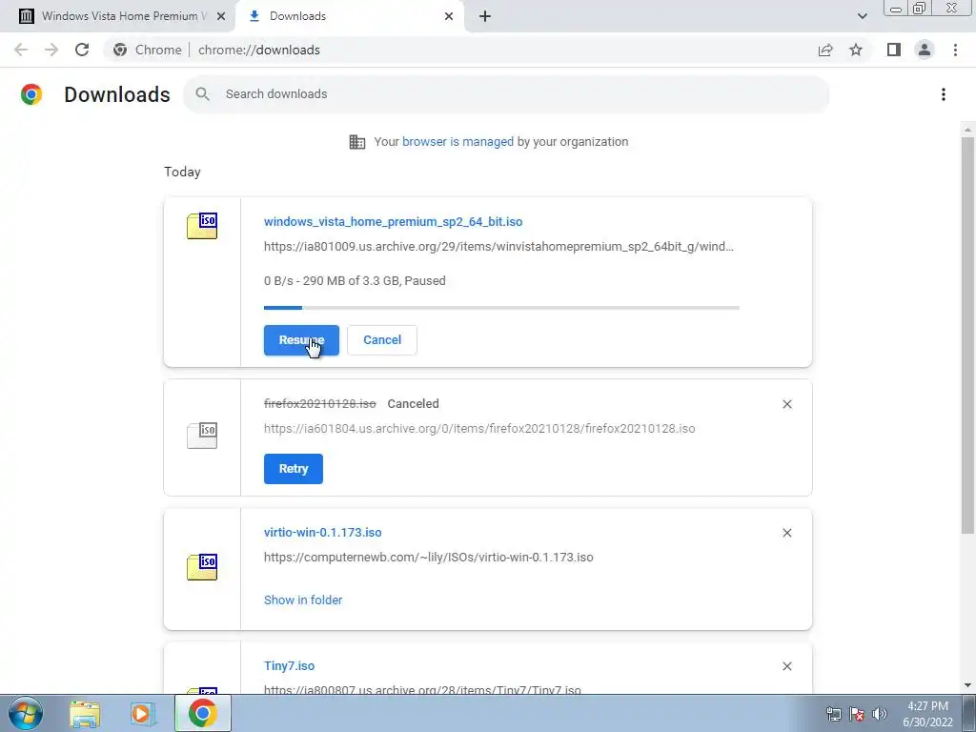
Task: Remove firefox20210128.iso from the list
Action: point(786,404)
